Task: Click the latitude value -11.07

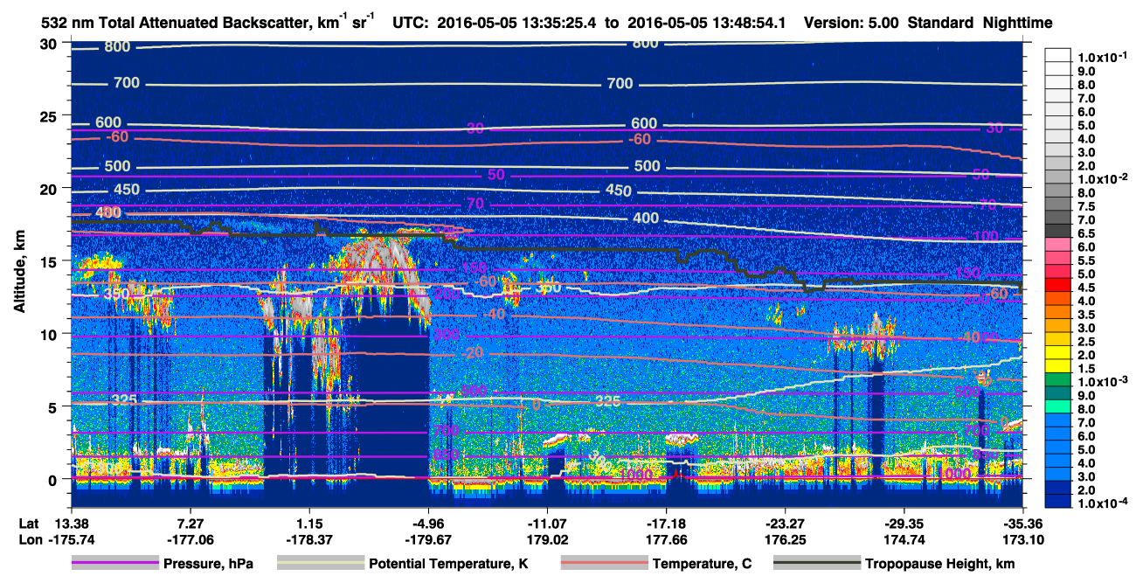Action: tap(547, 523)
